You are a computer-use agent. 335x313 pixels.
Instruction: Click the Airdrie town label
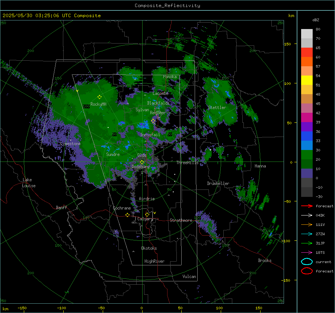point(147,199)
